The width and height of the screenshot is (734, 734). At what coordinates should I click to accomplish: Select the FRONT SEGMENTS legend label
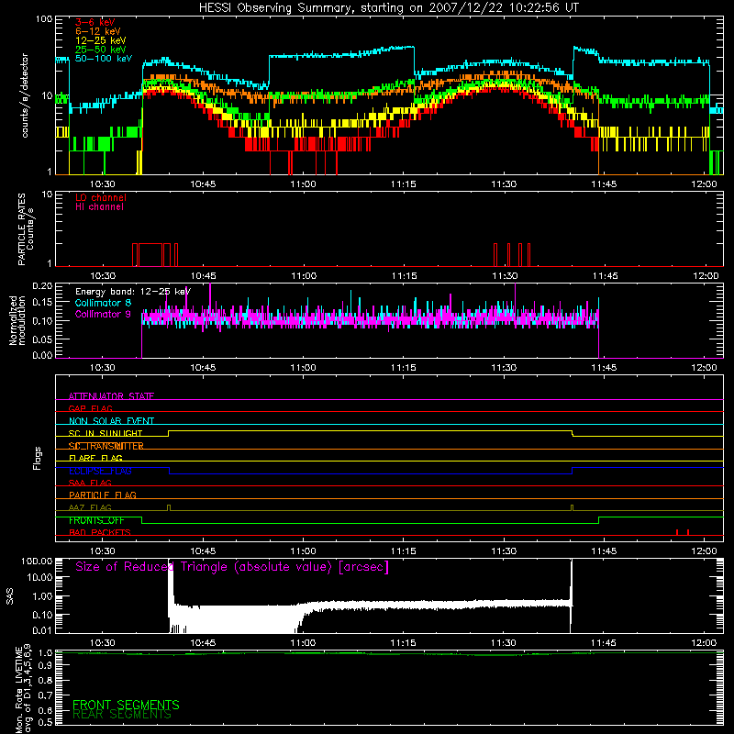point(126,705)
